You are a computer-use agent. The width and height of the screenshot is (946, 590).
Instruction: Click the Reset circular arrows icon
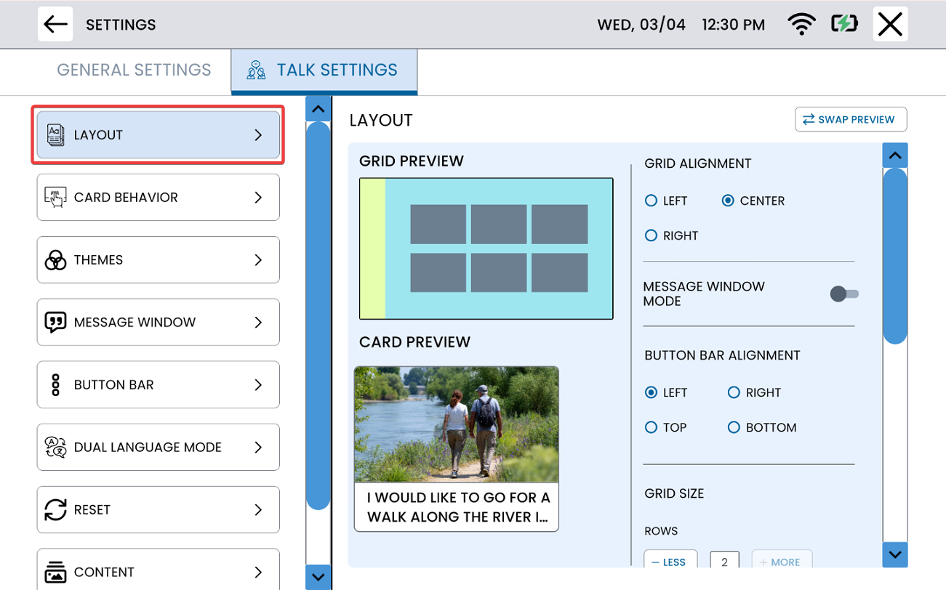point(55,510)
